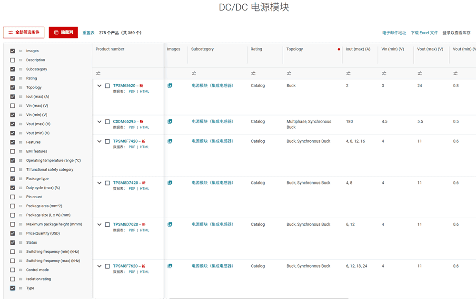Open image icon for TPSM65620
476x299 pixels.
(x=170, y=86)
